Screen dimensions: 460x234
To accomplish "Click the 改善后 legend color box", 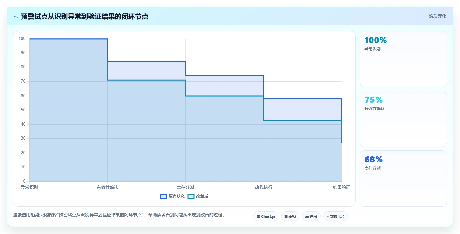I will coord(191,196).
